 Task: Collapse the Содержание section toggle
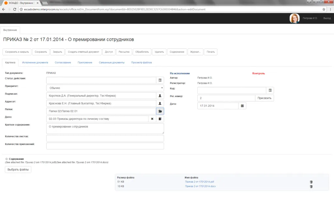point(7,159)
